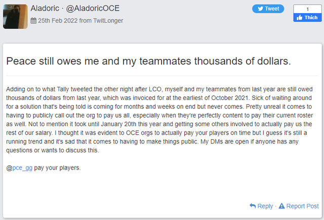Click the warning triangle icon beside Report Post
324x220 pixels.
pos(282,206)
